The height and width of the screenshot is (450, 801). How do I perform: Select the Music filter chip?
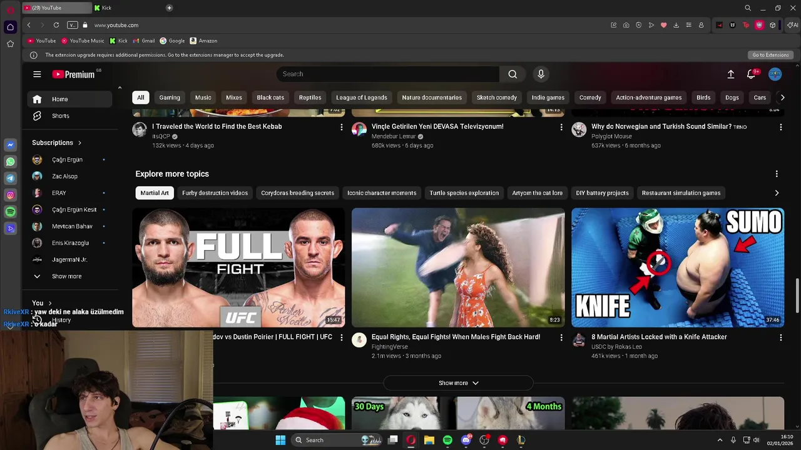203,97
